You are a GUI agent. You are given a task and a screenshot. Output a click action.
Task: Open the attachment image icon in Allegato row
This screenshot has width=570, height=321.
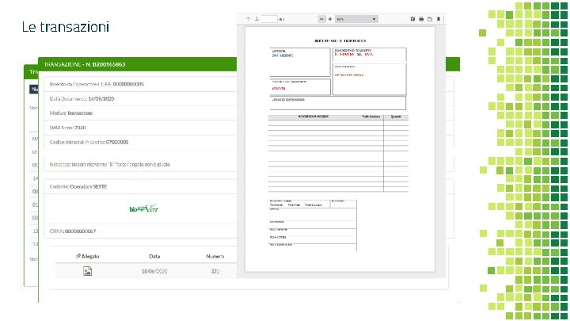[87, 271]
